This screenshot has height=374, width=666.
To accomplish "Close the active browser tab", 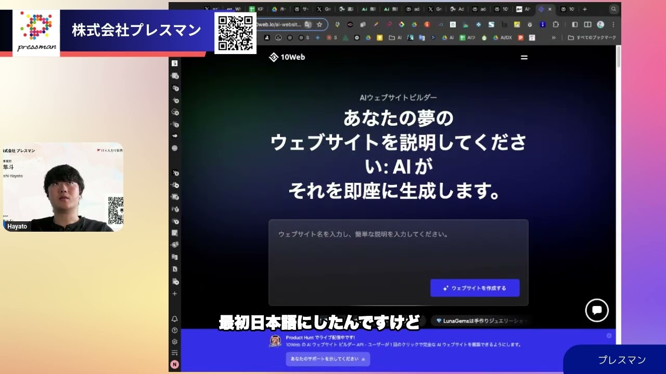I will [x=550, y=9].
